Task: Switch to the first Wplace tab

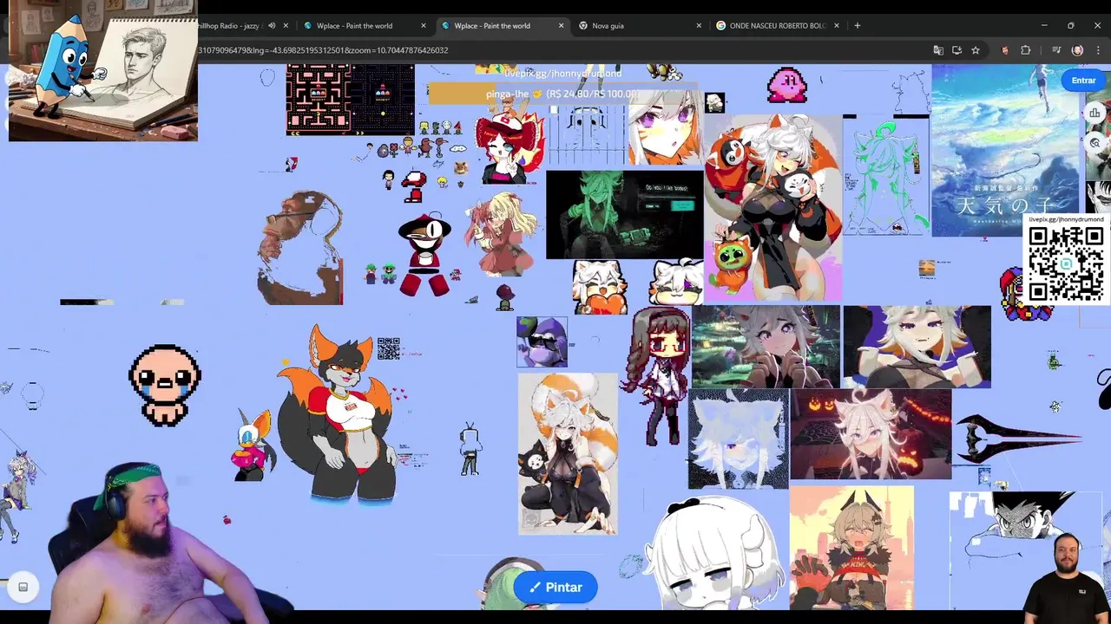Action: 354,25
